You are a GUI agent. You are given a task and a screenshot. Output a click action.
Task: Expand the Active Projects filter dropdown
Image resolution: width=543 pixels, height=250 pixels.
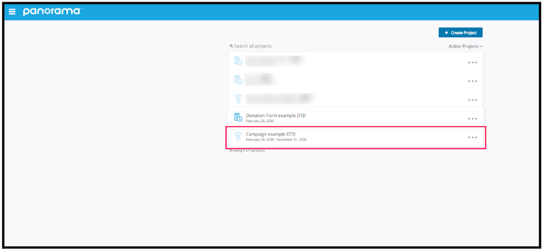[465, 46]
